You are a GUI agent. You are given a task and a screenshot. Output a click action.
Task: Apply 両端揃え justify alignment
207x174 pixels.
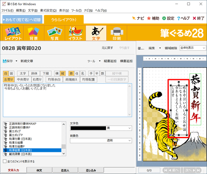(x=71, y=80)
